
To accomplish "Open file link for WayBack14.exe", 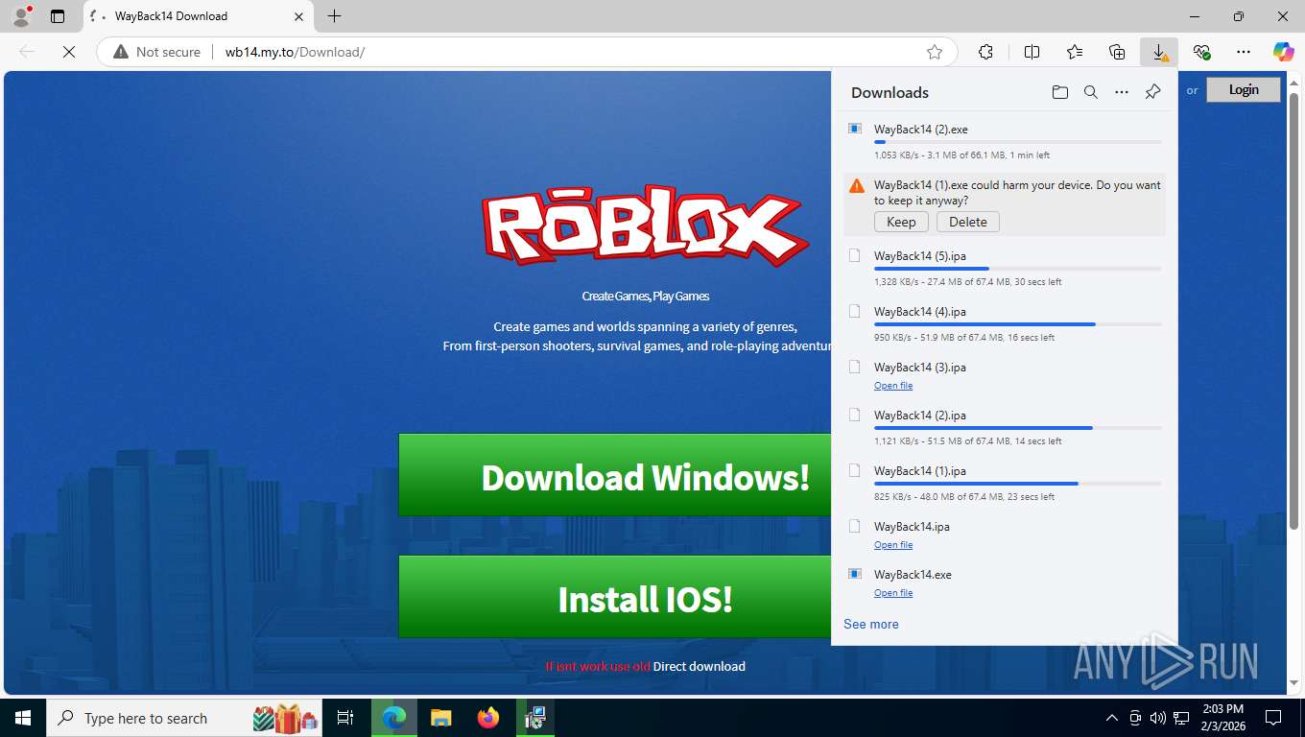I will click(x=893, y=593).
